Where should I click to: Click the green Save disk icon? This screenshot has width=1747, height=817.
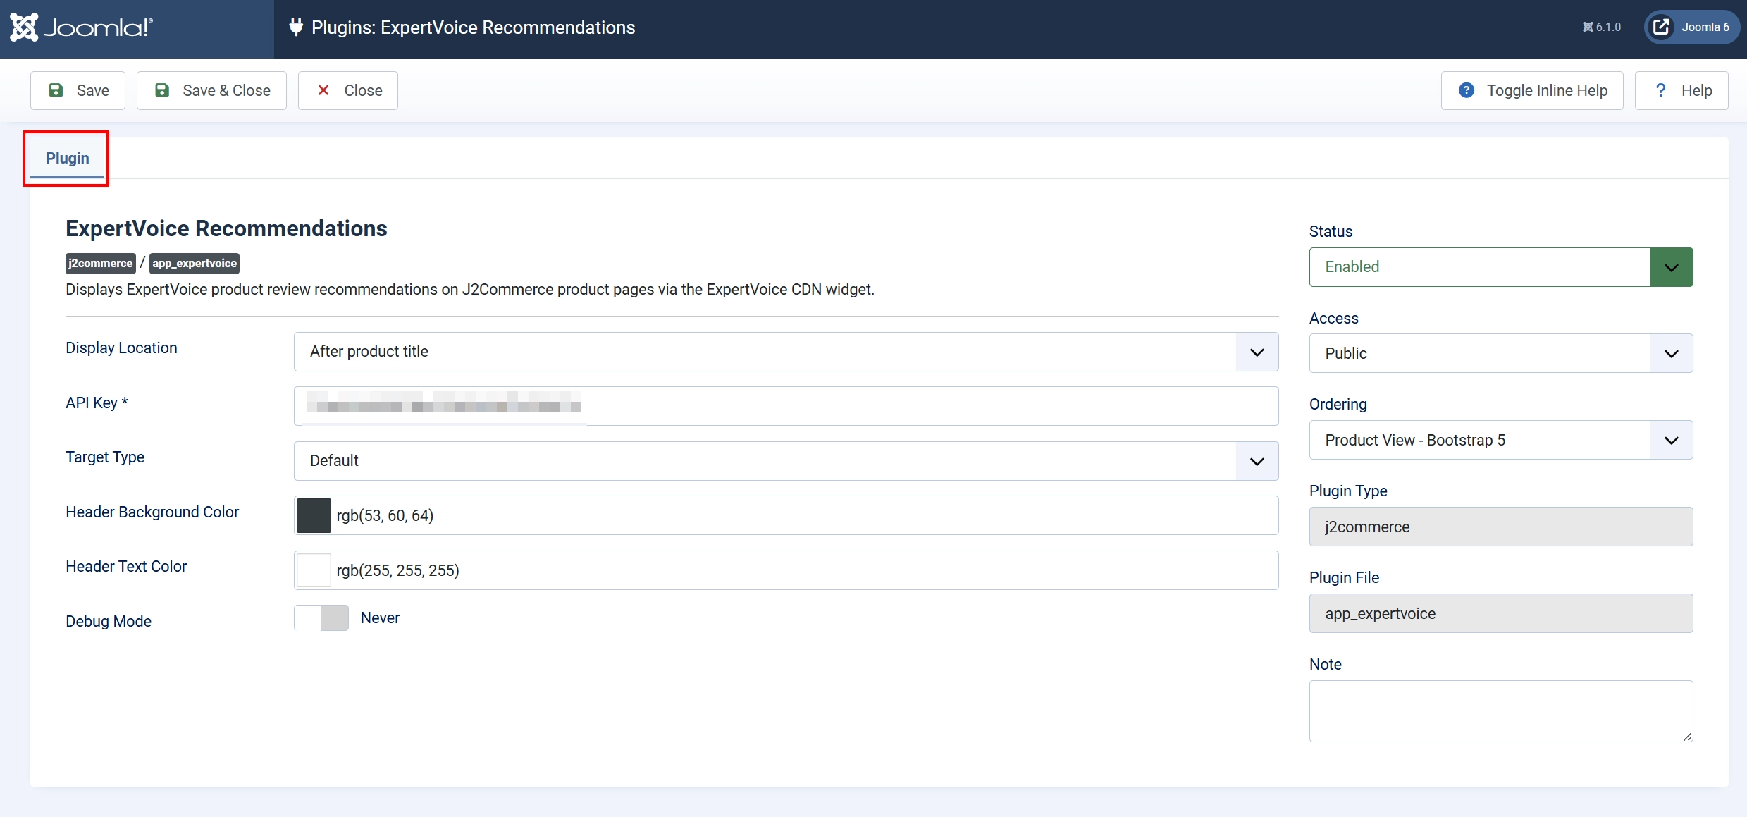[x=56, y=90]
